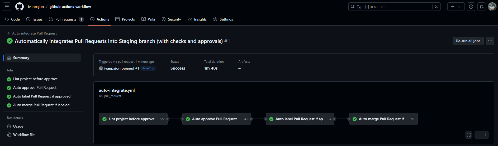Open pull requests icon in top header

(482, 7)
